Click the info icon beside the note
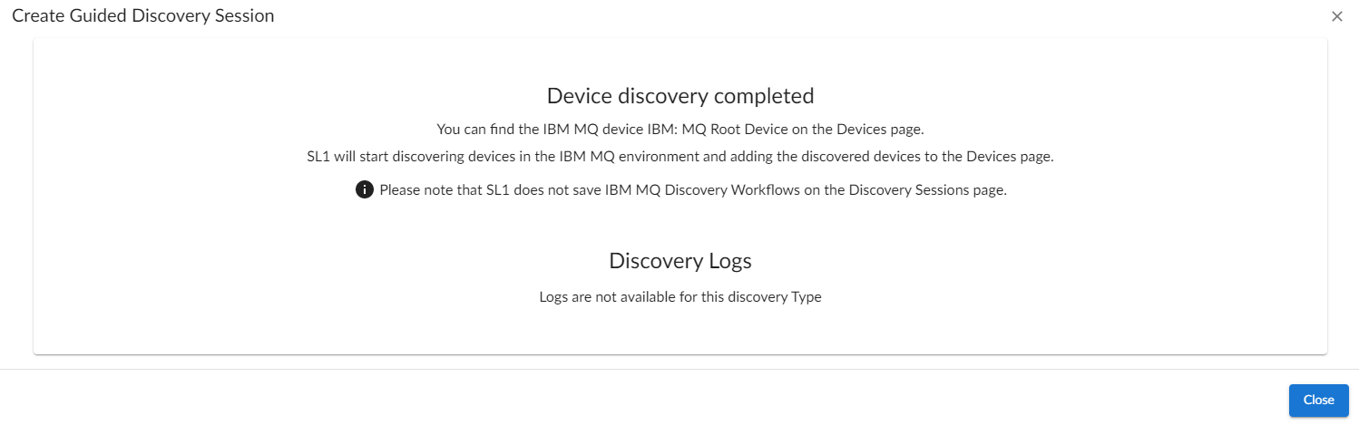The width and height of the screenshot is (1359, 425). pyautogui.click(x=365, y=189)
